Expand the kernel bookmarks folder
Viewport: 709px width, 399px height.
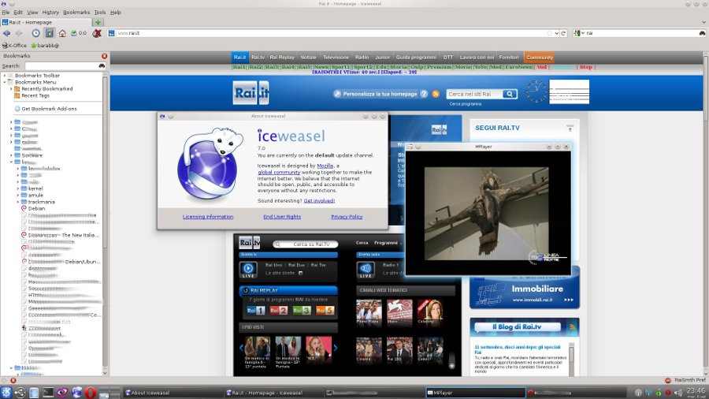pos(18,188)
